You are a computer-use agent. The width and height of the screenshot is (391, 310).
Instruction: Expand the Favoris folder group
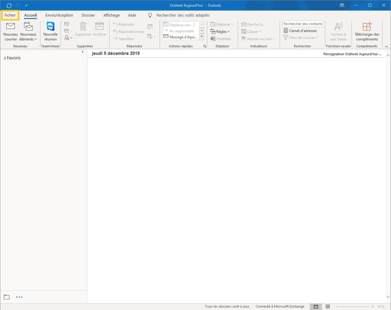[12, 58]
